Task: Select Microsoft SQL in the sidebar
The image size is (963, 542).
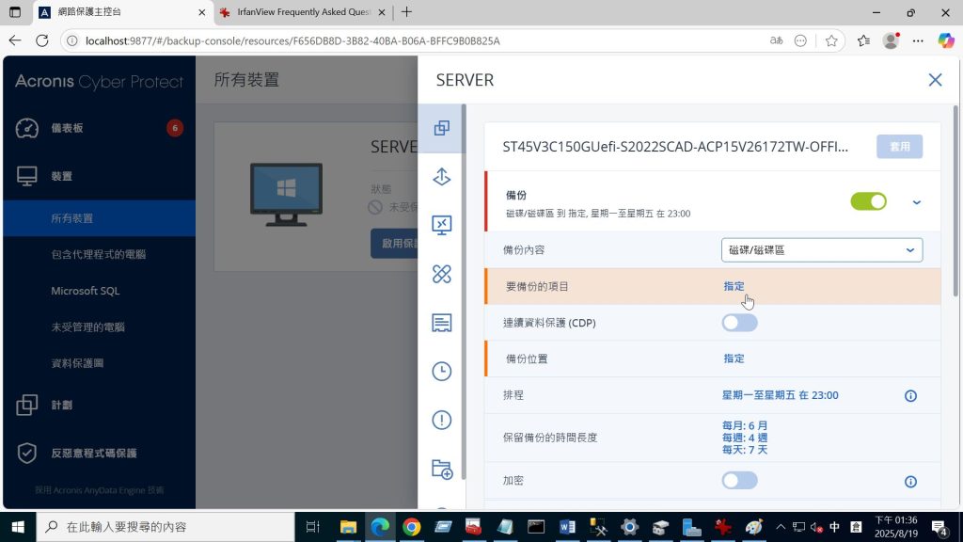Action: pos(86,291)
